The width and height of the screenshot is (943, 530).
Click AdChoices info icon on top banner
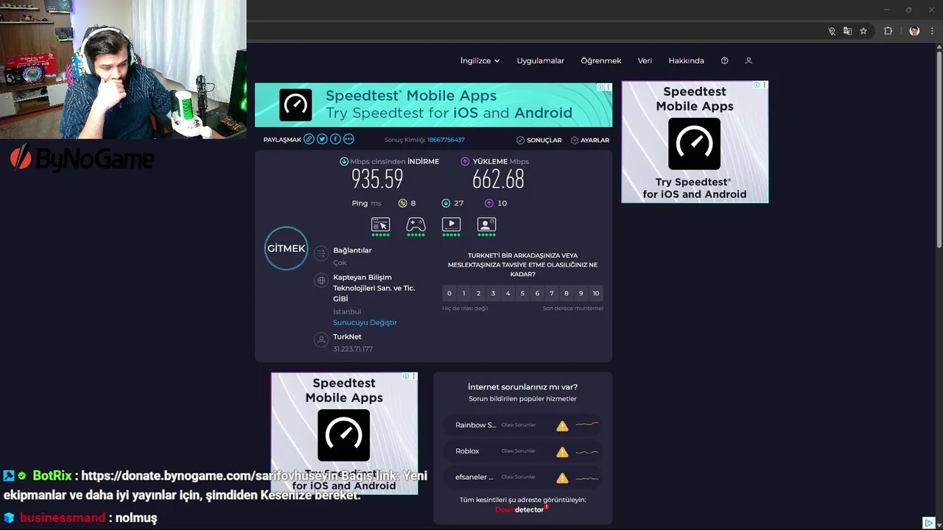tap(600, 87)
